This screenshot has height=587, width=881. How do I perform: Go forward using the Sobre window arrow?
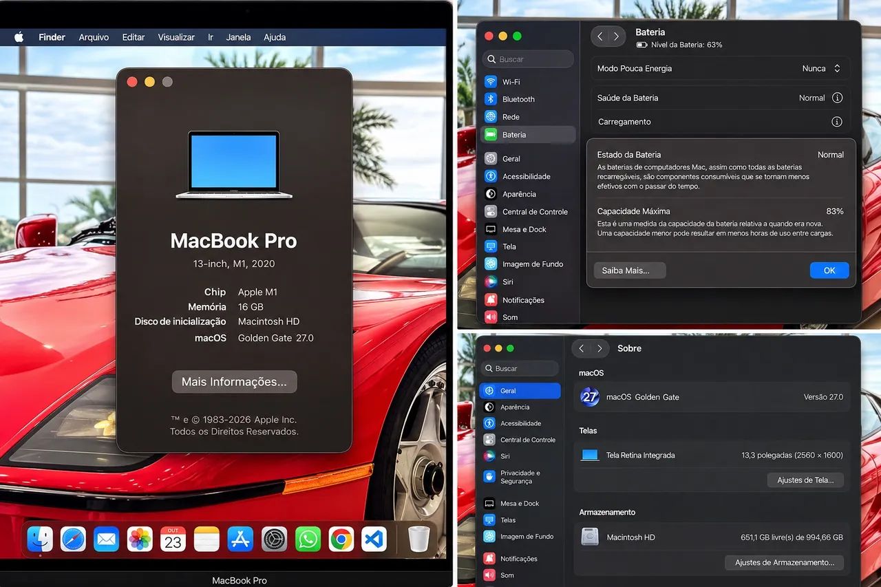click(x=599, y=349)
